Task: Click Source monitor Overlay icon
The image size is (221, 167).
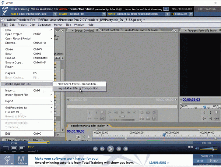Action: [x=148, y=118]
